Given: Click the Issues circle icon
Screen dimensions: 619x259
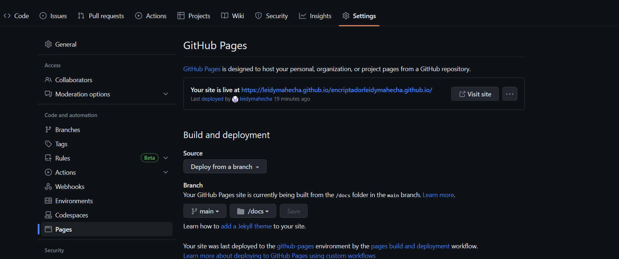Looking at the screenshot, I should click(x=43, y=16).
